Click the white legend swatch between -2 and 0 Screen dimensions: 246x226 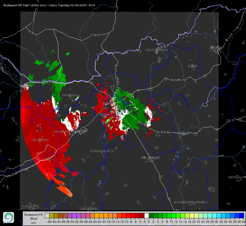pyautogui.click(x=146, y=215)
